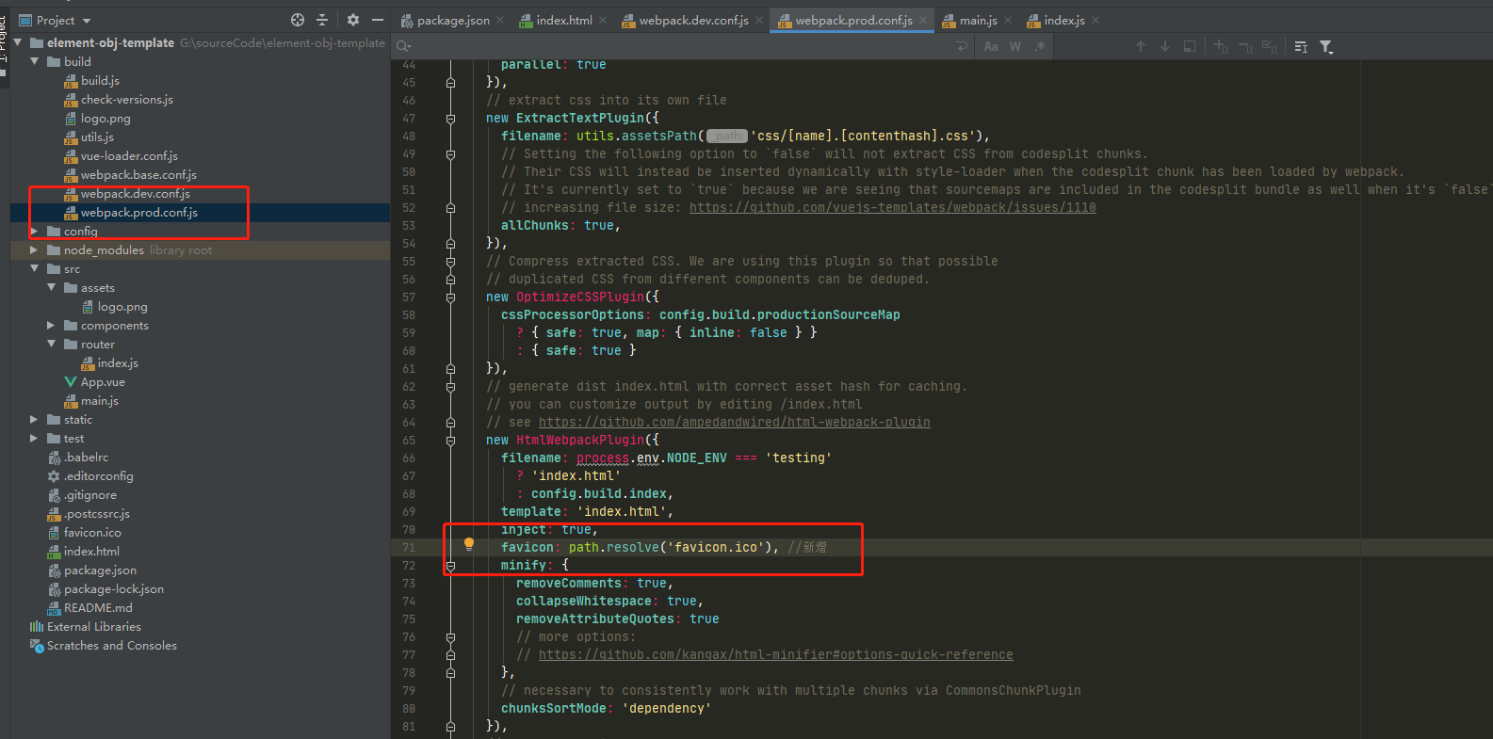1493x739 pixels.
Task: Expand the components folder
Action: [x=52, y=325]
